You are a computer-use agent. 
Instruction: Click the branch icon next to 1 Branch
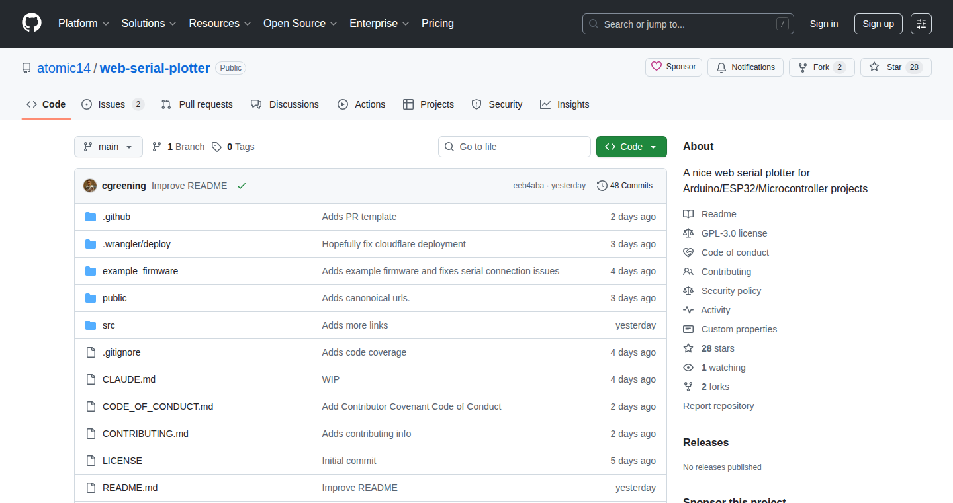(157, 147)
